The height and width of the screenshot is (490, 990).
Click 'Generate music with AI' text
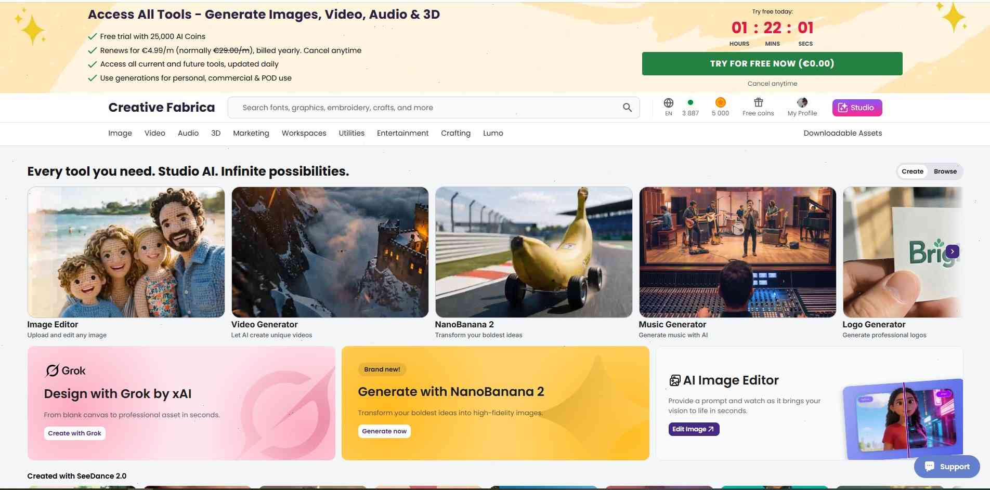pos(673,335)
